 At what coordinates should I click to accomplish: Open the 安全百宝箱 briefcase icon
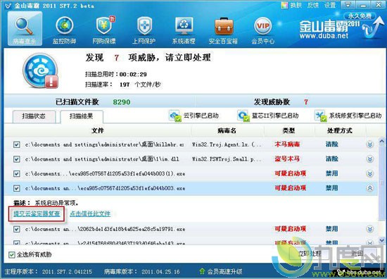(x=224, y=26)
